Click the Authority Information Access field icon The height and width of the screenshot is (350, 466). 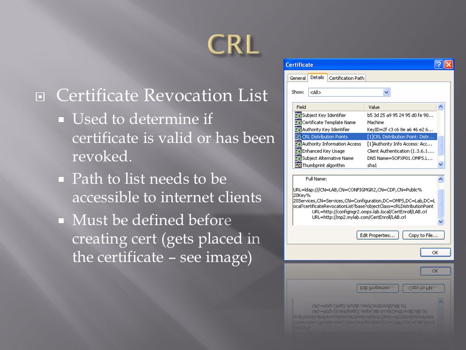(x=298, y=144)
